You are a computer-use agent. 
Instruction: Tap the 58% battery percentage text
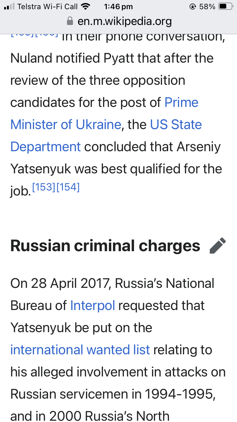point(207,6)
